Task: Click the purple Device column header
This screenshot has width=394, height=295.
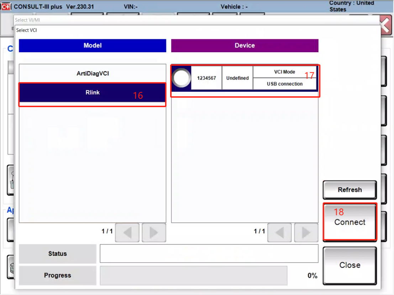Action: [x=245, y=45]
